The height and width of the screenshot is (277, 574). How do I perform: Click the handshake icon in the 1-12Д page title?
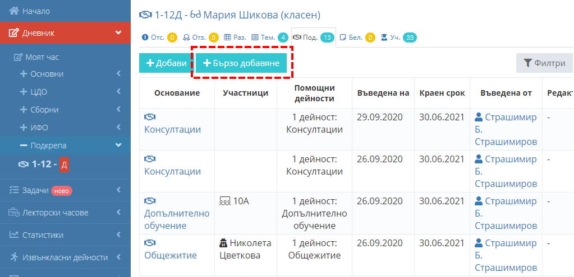145,15
